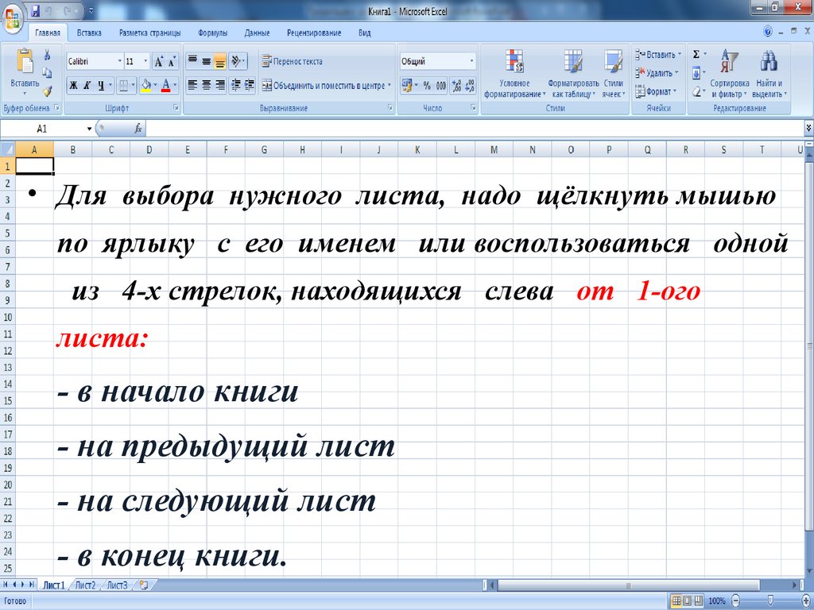The height and width of the screenshot is (610, 814).
Task: Click Удалить cells button
Action: [x=657, y=73]
